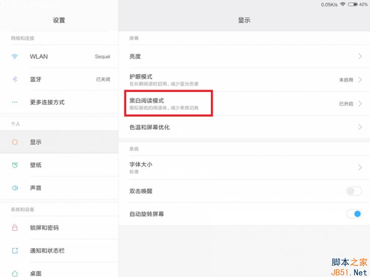
Task: Open eye protection mode (护眼模式) chevron
Action: (360, 80)
